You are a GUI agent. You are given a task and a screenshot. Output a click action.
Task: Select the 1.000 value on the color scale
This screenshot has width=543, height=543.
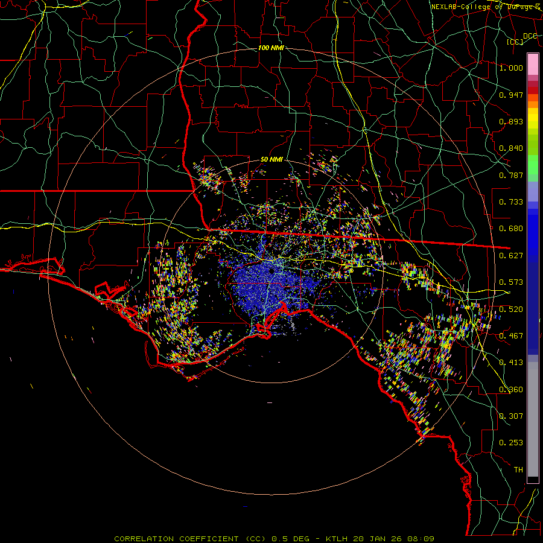(x=511, y=68)
